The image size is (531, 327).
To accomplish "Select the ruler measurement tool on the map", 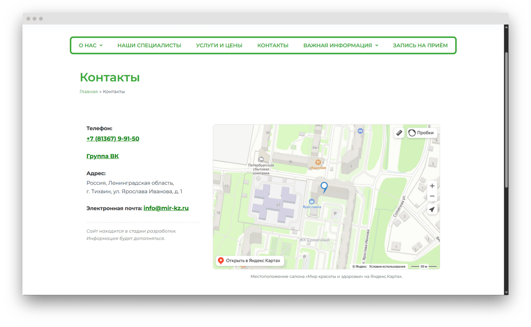I will 399,133.
